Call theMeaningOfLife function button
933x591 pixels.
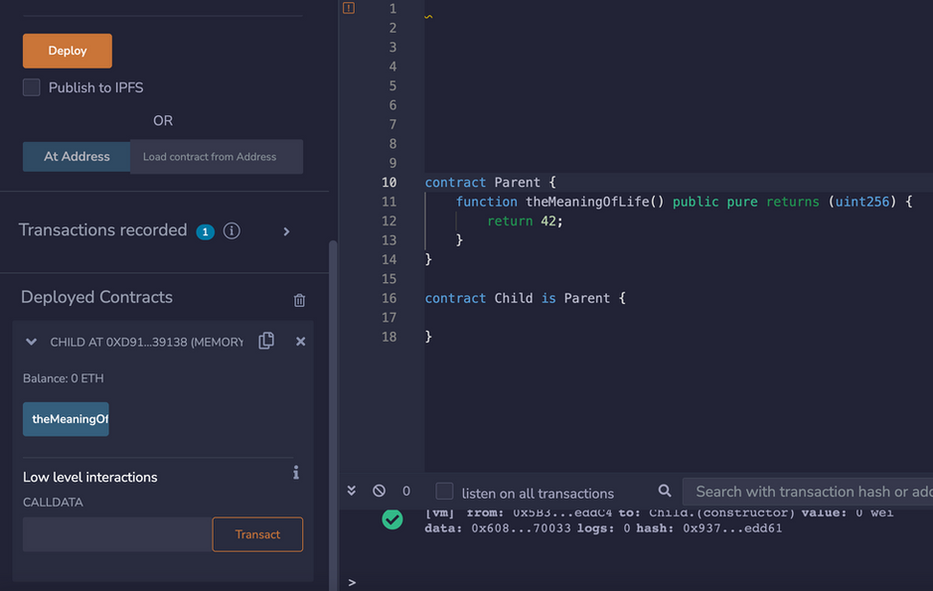(66, 419)
